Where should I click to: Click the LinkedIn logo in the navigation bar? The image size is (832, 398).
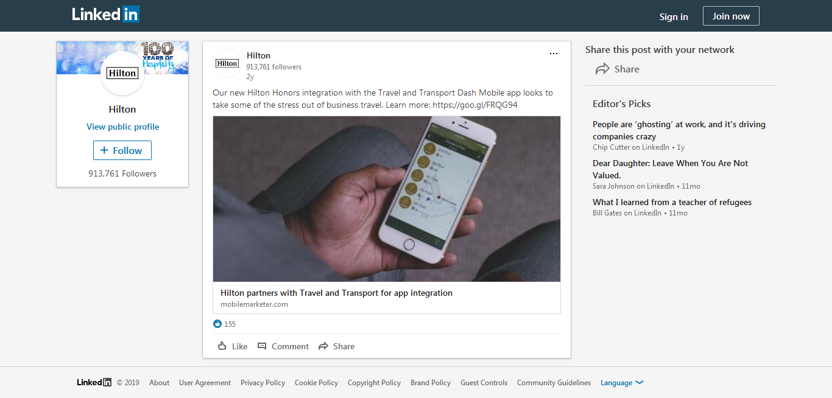coord(105,14)
